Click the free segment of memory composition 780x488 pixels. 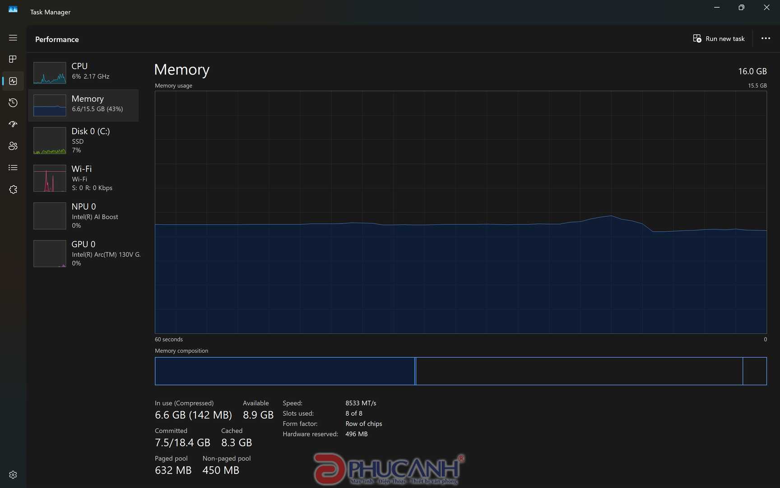pos(755,371)
